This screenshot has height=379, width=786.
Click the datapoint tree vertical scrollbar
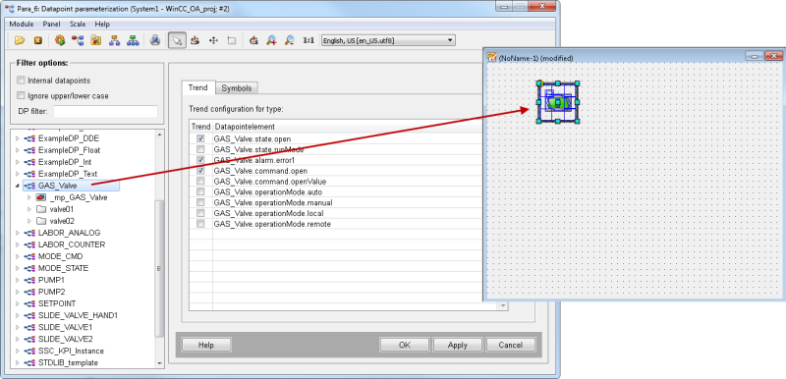tap(159, 268)
